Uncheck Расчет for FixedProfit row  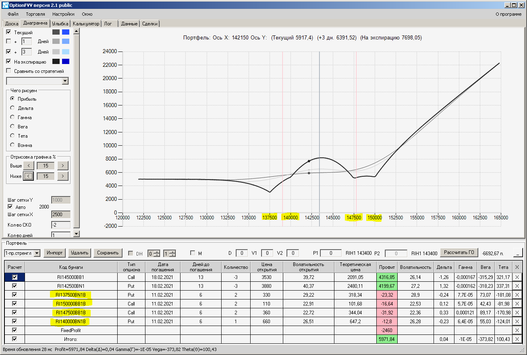(x=15, y=330)
